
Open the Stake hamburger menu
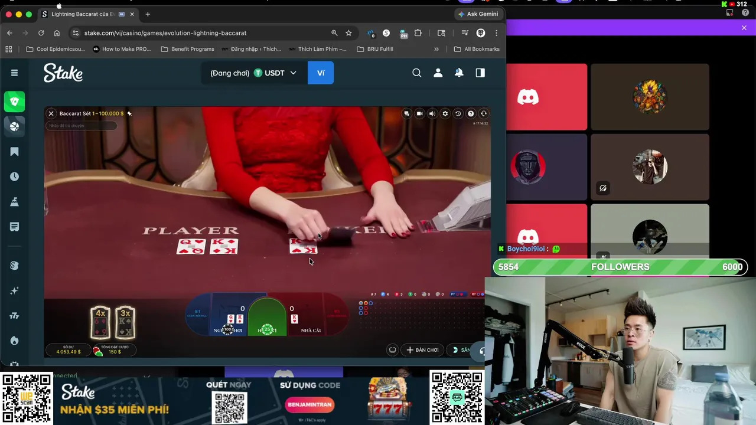pyautogui.click(x=14, y=73)
